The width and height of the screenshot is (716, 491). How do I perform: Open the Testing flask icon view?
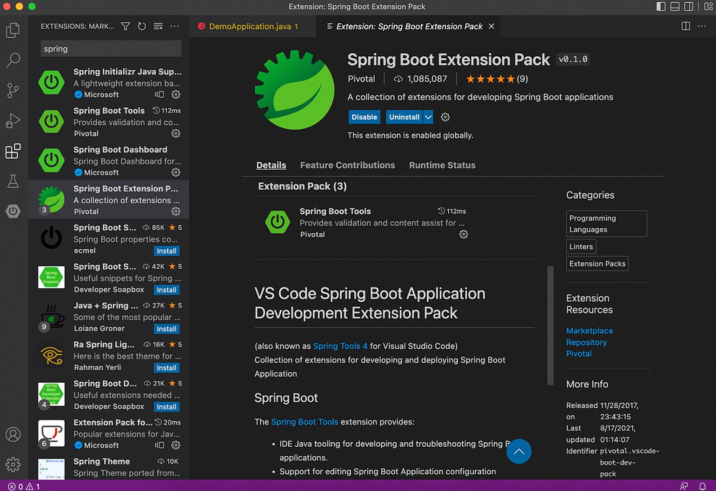(x=13, y=181)
